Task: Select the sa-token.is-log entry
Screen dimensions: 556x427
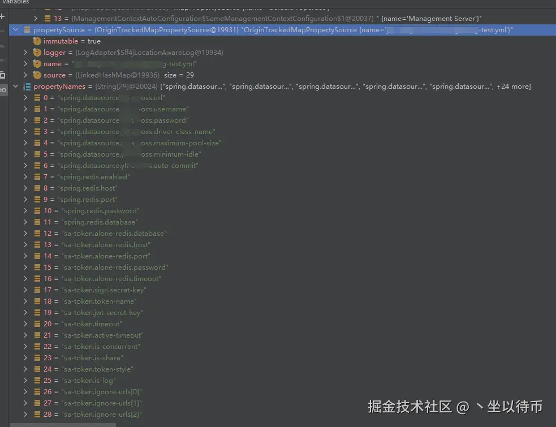Action: click(x=80, y=380)
